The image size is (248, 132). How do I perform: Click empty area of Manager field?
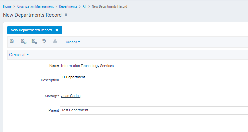click(164, 96)
